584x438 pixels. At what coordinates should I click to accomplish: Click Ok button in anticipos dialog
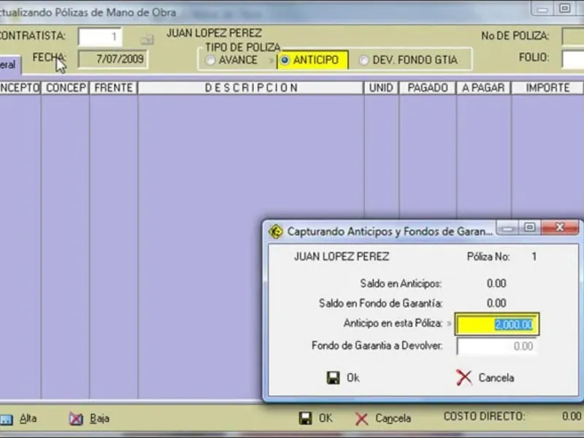(x=343, y=377)
